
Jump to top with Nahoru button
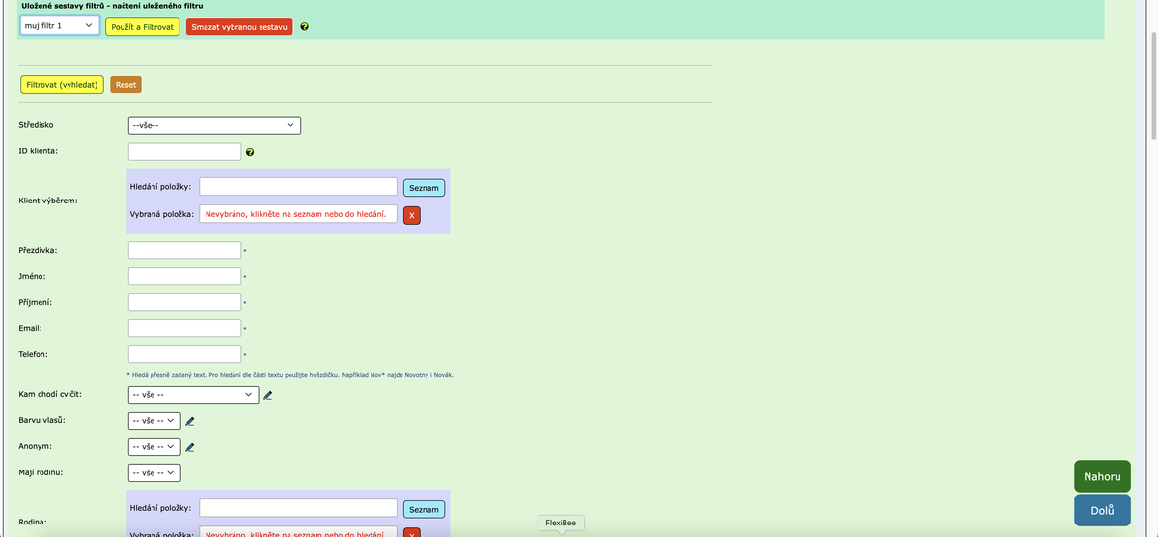1102,476
